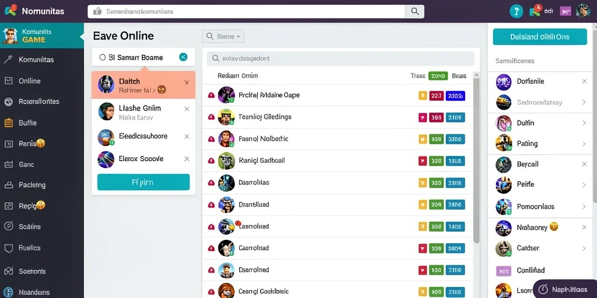Image resolution: width=597 pixels, height=298 pixels.
Task: Remove Daitch from the list
Action: 187,83
